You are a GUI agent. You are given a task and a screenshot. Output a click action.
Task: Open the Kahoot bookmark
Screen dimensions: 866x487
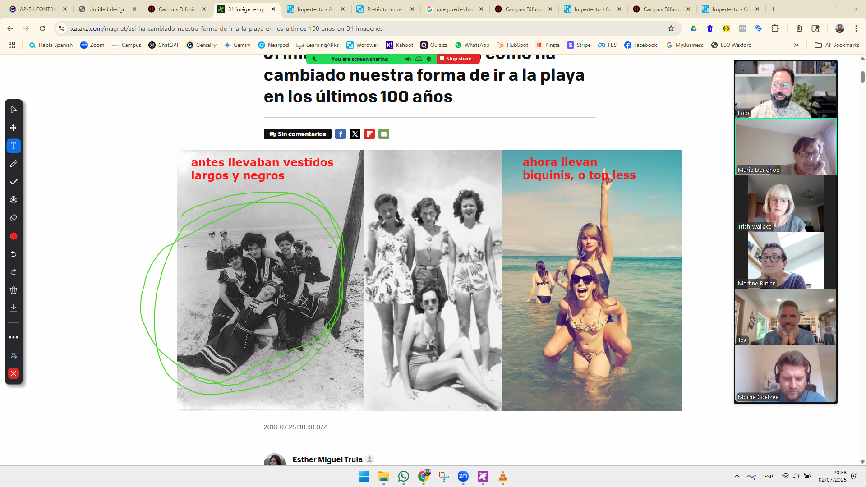coord(400,45)
